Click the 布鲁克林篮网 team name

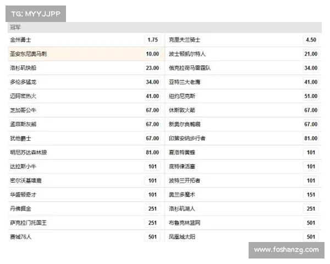[x=184, y=223]
